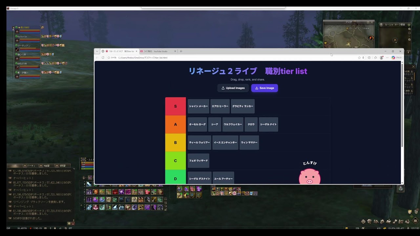Click the Upload Images button
Screen dimensions: 420x236
(x=233, y=88)
